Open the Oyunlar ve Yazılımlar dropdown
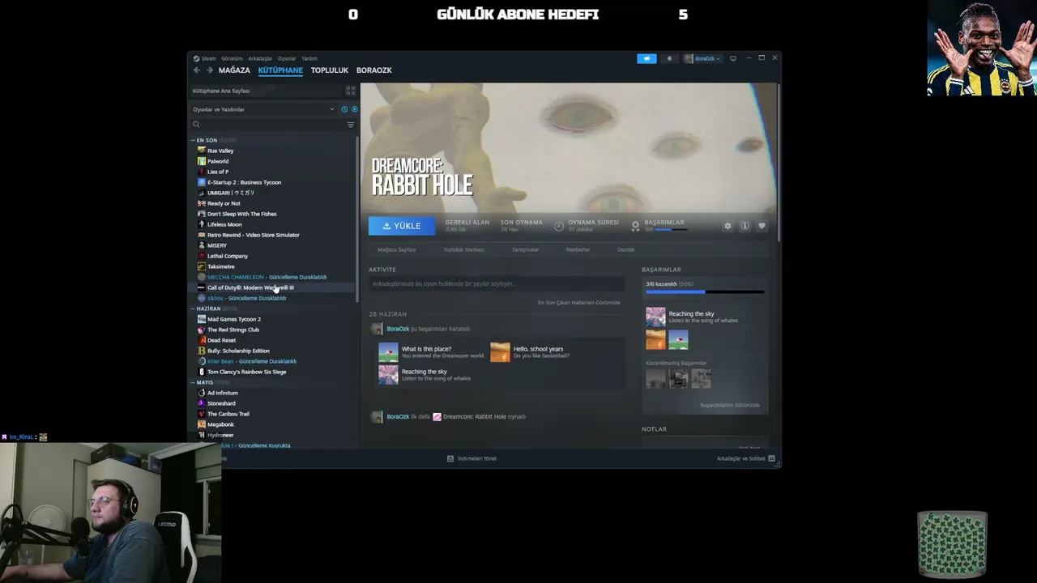1037x583 pixels. click(263, 109)
